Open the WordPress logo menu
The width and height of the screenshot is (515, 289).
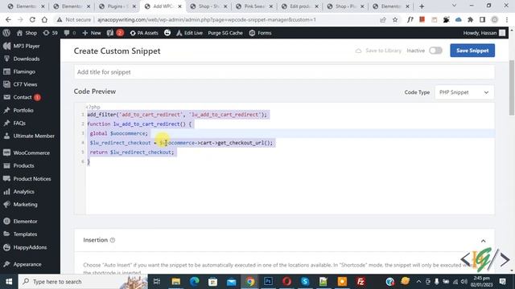(x=6, y=33)
